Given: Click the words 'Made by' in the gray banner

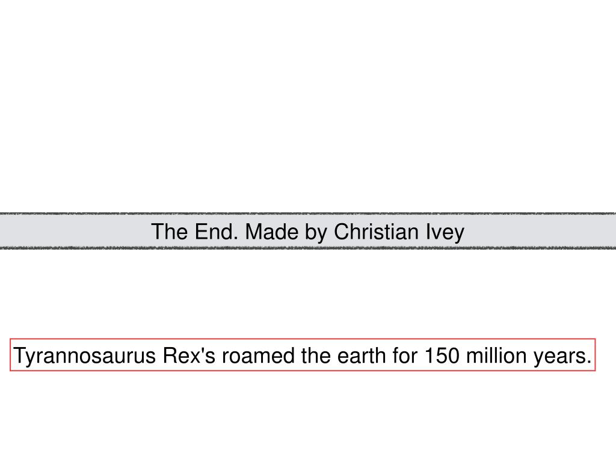Looking at the screenshot, I should pyautogui.click(x=286, y=232).
